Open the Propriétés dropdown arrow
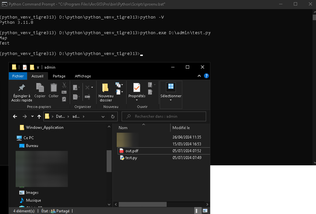Image resolution: width=316 pixels, height=214 pixels. coord(137,100)
